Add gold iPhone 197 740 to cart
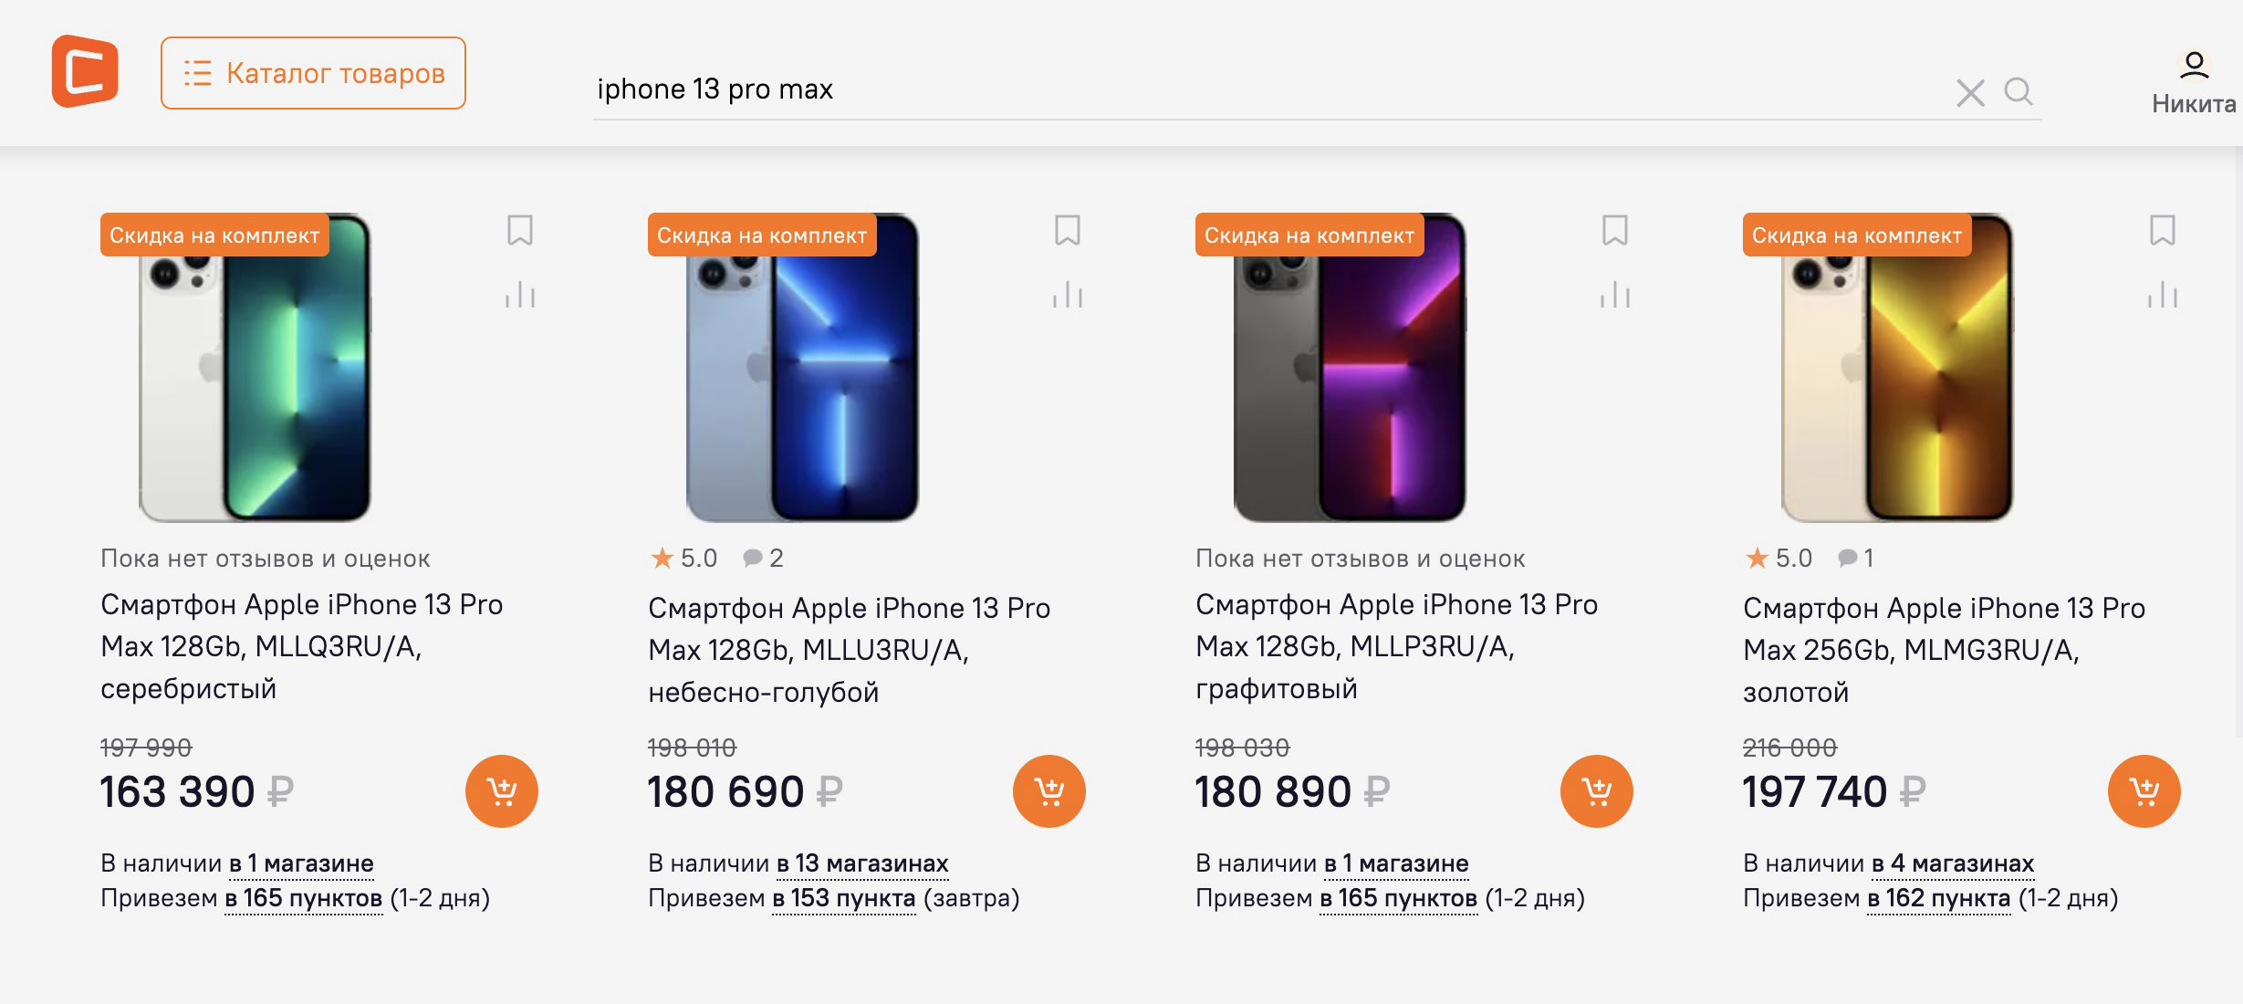 pyautogui.click(x=2144, y=791)
